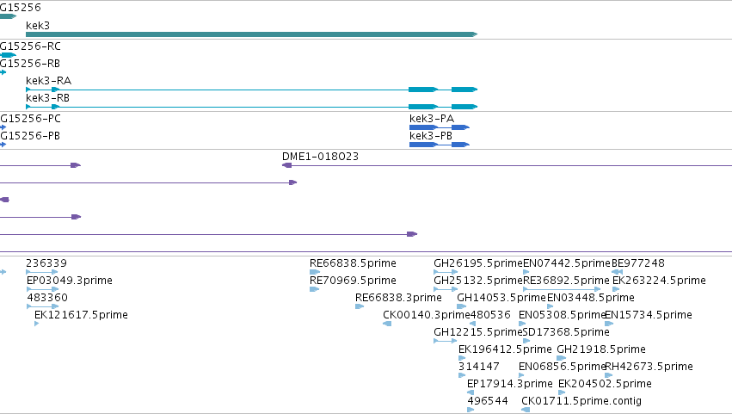Select the BE977248 EST marker

click(617, 272)
